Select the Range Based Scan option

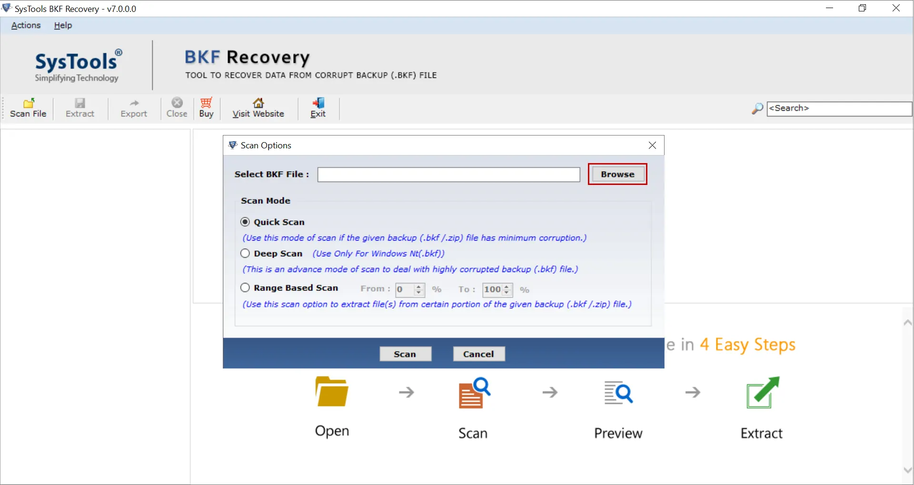pos(245,288)
